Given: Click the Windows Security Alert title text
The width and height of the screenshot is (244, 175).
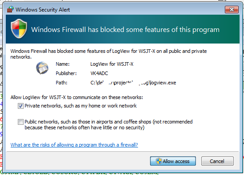Looking at the screenshot, I should click(x=43, y=10).
